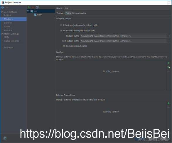Open help with question mark icon
172x143 pixels.
[5, 138]
